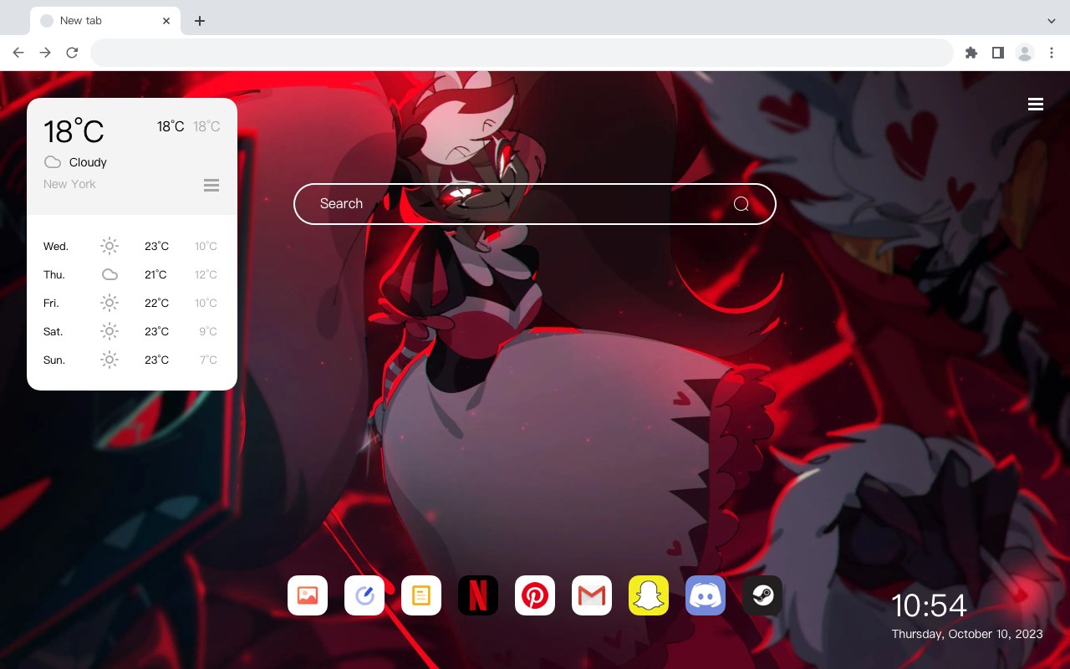Image resolution: width=1070 pixels, height=669 pixels.
Task: Select the New tab browser tab
Action: click(x=105, y=21)
